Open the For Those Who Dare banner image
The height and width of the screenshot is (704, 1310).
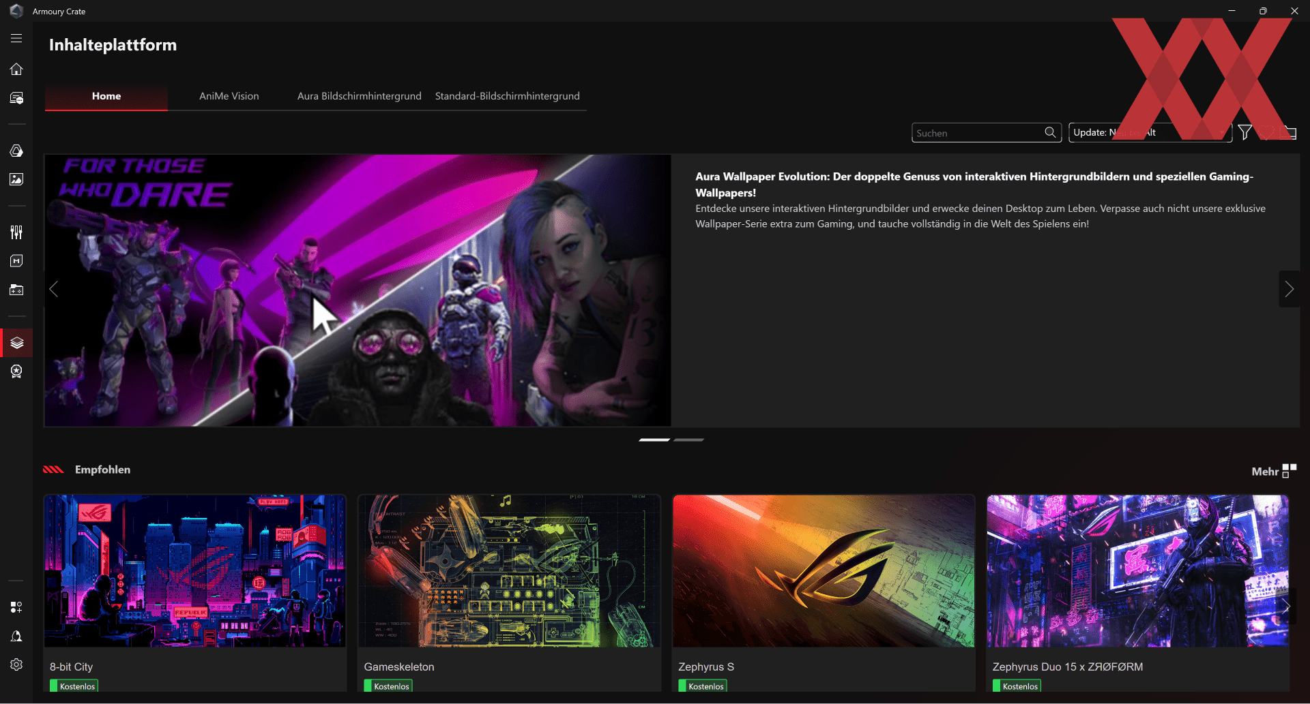(x=358, y=290)
